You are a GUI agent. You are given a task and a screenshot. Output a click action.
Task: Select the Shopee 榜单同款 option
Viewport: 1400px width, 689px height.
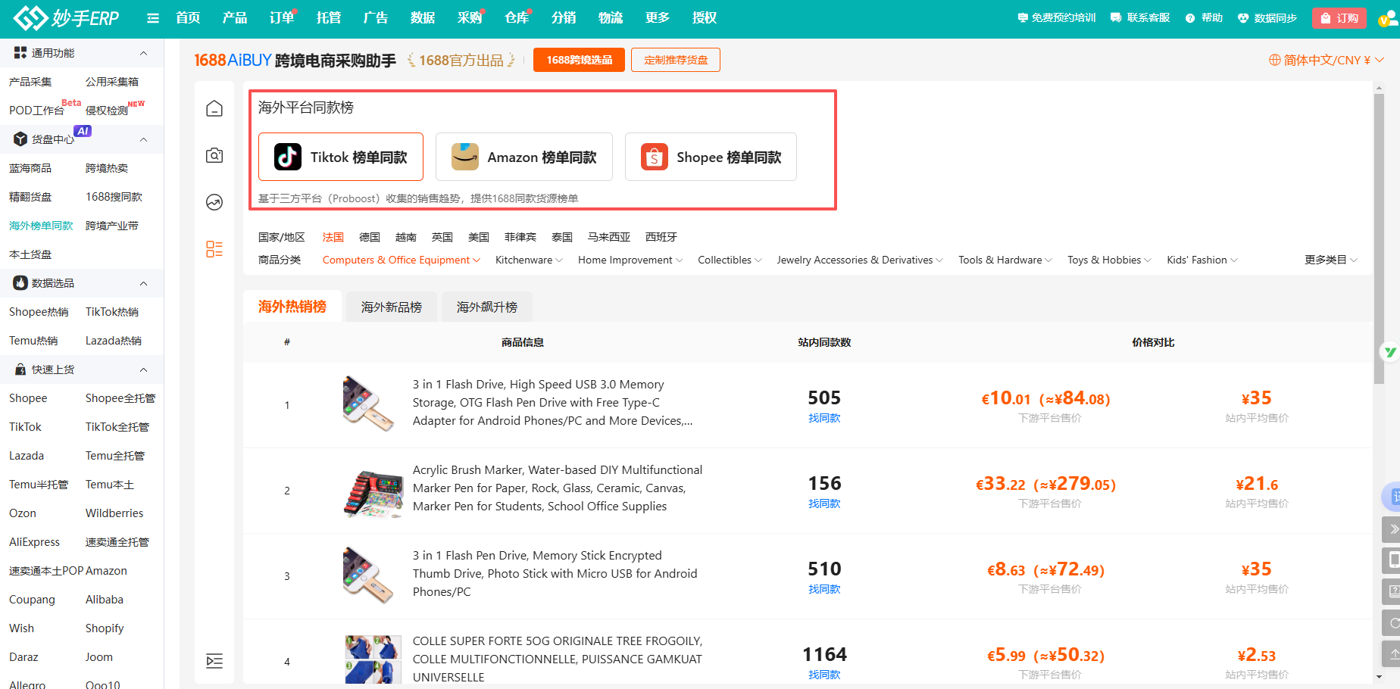click(711, 157)
